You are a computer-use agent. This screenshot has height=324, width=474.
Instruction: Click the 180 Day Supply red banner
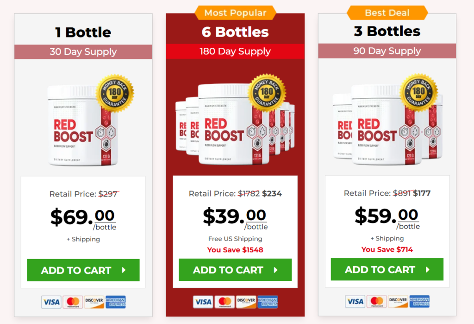235,51
